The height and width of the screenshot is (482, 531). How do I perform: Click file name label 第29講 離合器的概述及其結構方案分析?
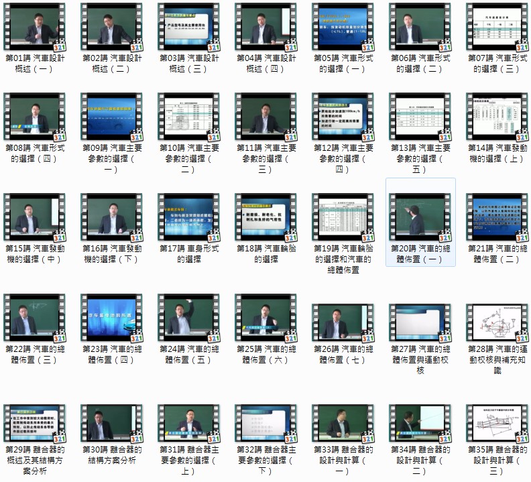(35, 461)
